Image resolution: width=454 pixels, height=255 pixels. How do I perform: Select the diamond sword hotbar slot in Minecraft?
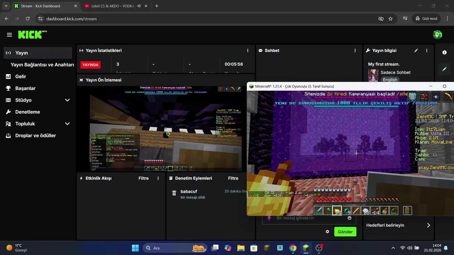[x=319, y=211]
